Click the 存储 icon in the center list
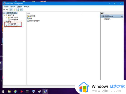 [28, 18]
